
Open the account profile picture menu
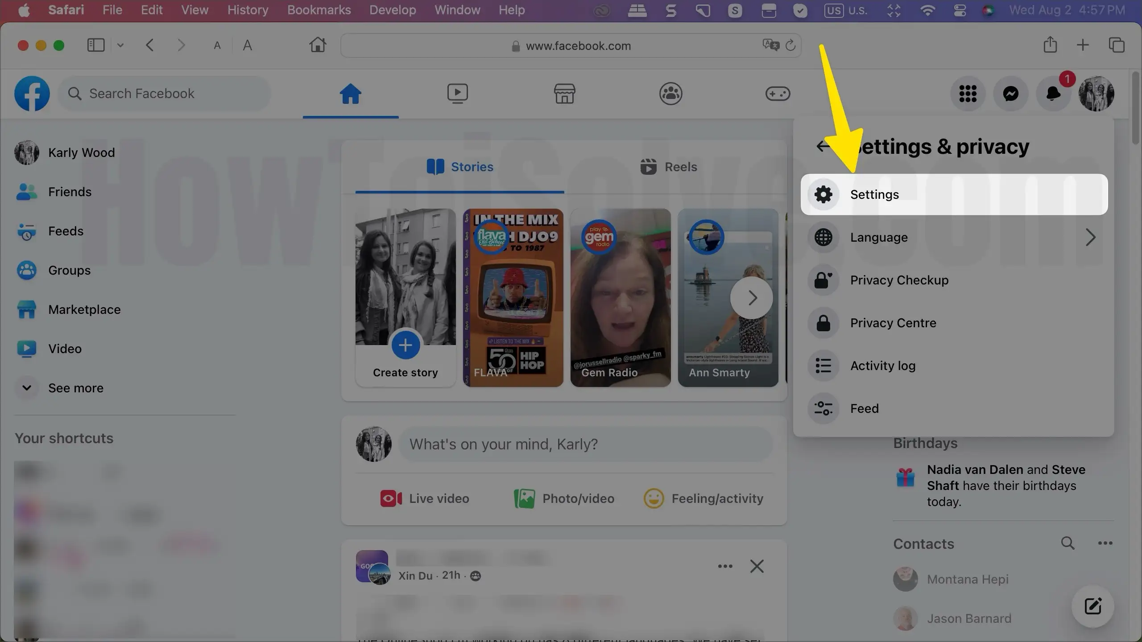pyautogui.click(x=1096, y=94)
